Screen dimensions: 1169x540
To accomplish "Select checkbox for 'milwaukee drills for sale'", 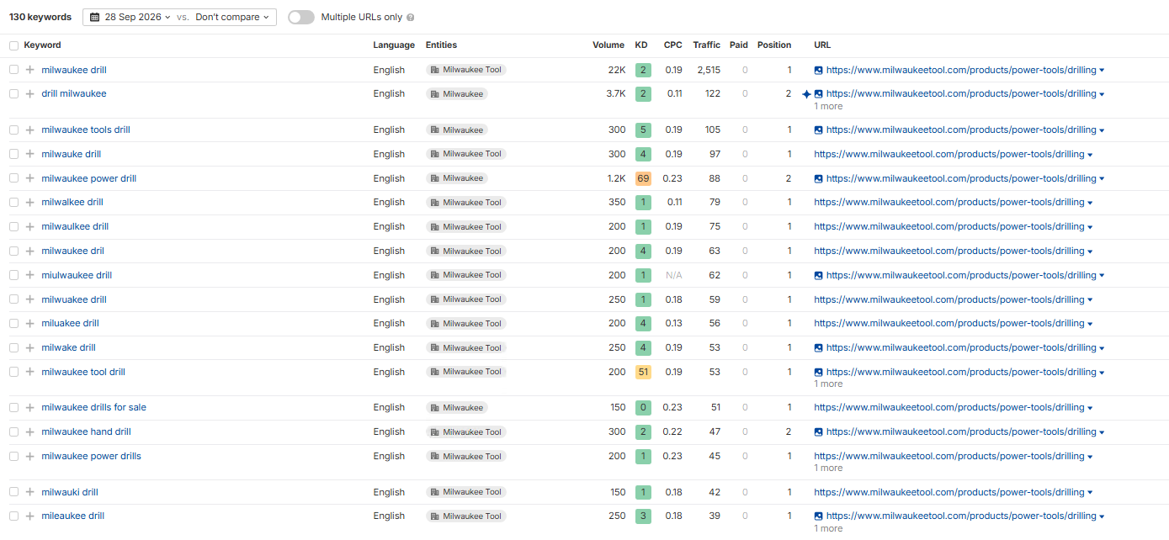I will click(13, 407).
